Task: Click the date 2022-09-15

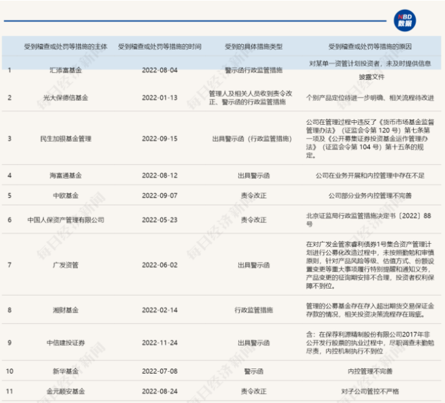Action: pyautogui.click(x=160, y=138)
